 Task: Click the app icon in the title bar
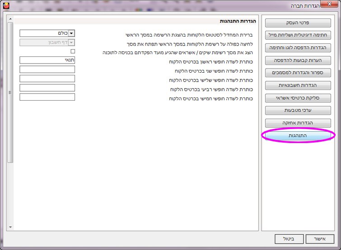click(5, 5)
